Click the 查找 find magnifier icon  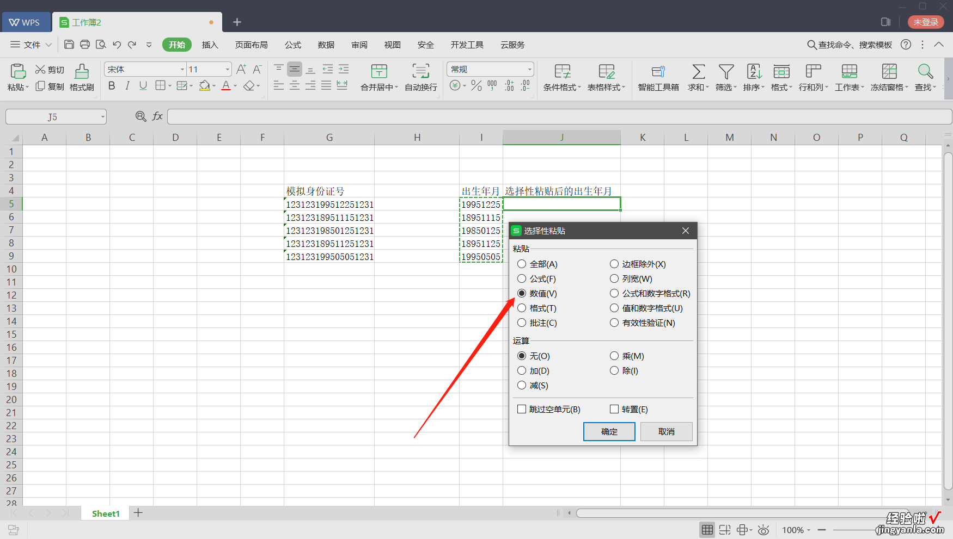(x=925, y=71)
